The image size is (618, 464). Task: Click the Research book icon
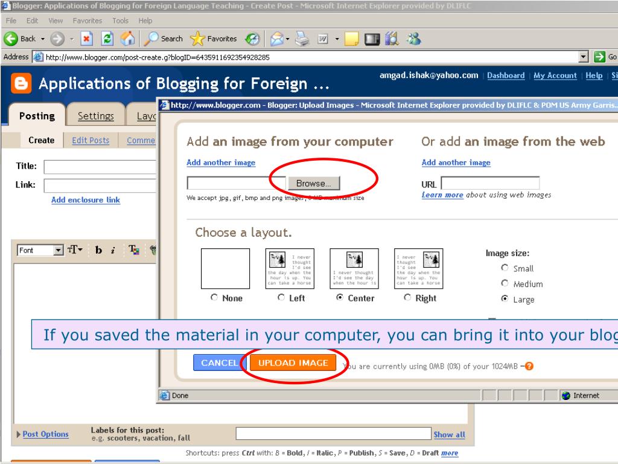click(x=392, y=39)
